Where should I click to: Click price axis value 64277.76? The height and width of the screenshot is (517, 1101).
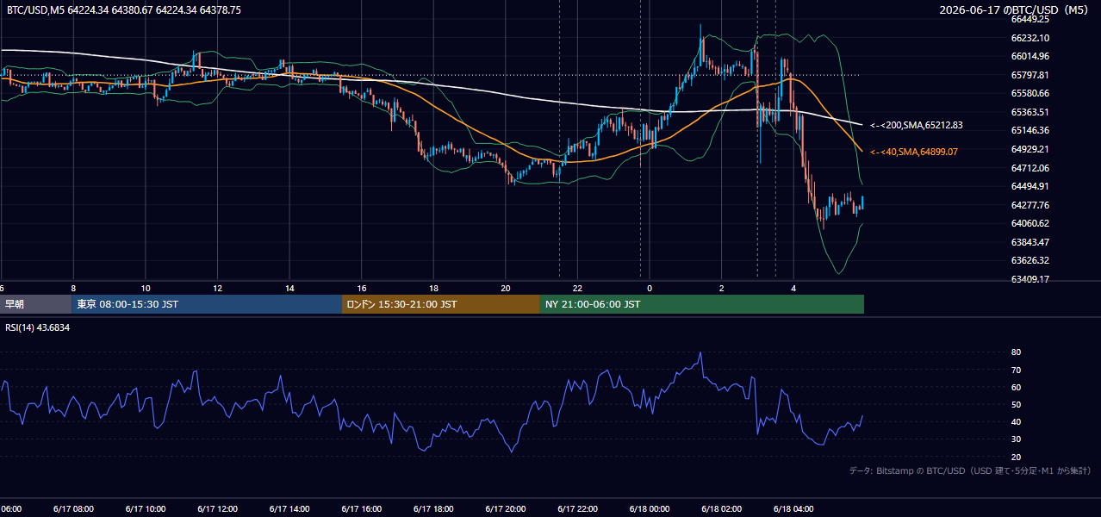(1029, 205)
